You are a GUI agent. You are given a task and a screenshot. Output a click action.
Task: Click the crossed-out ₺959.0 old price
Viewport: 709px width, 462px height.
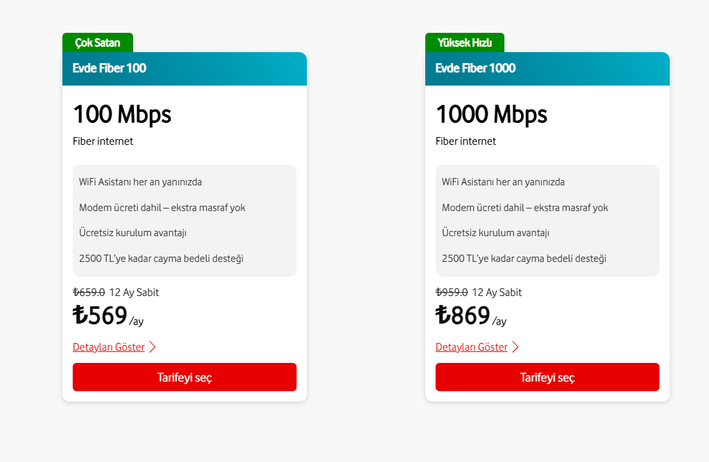(452, 293)
